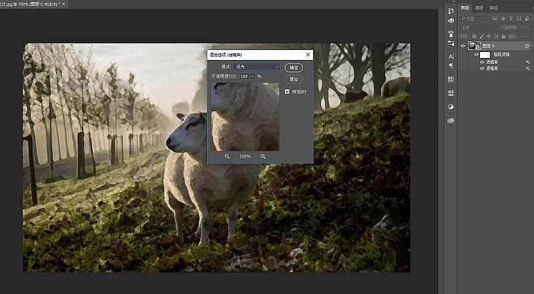This screenshot has height=294, width=534.
Task: Open the Swatches grid panel icon
Action: tap(451, 79)
